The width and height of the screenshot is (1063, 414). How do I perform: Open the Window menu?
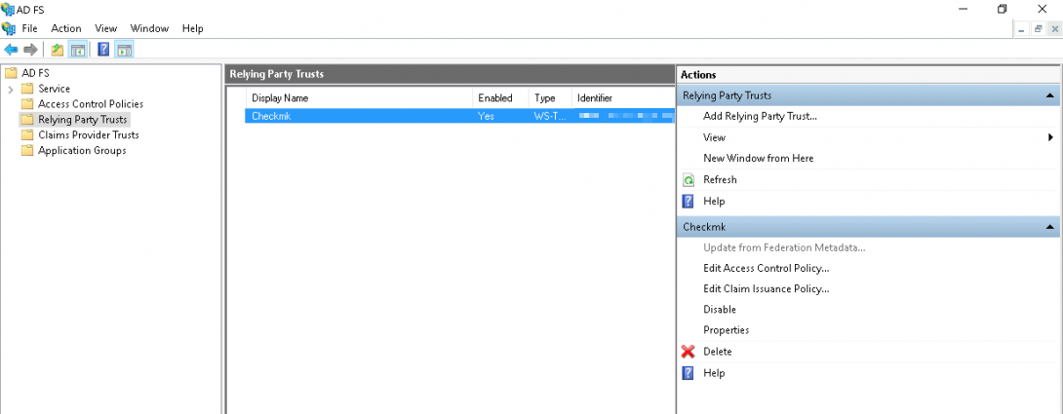point(149,28)
